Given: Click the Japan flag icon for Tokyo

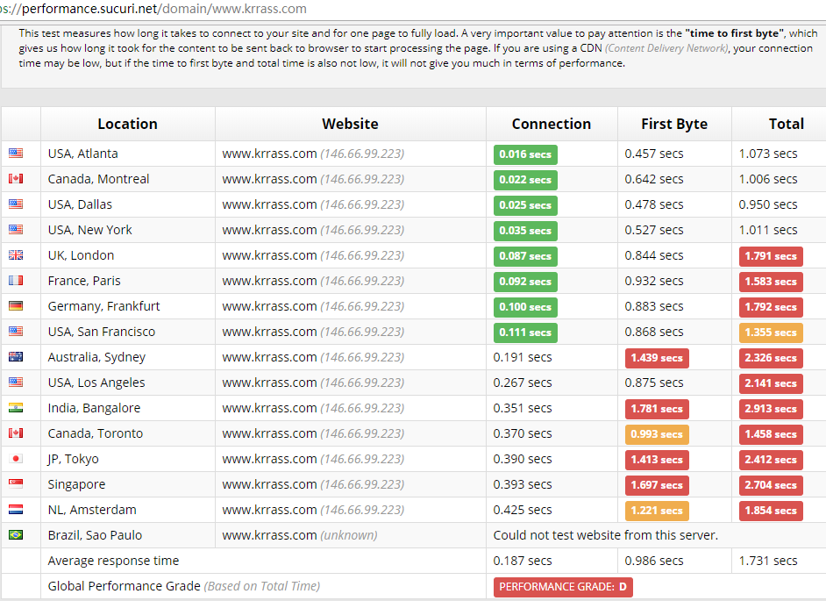Looking at the screenshot, I should 16,459.
